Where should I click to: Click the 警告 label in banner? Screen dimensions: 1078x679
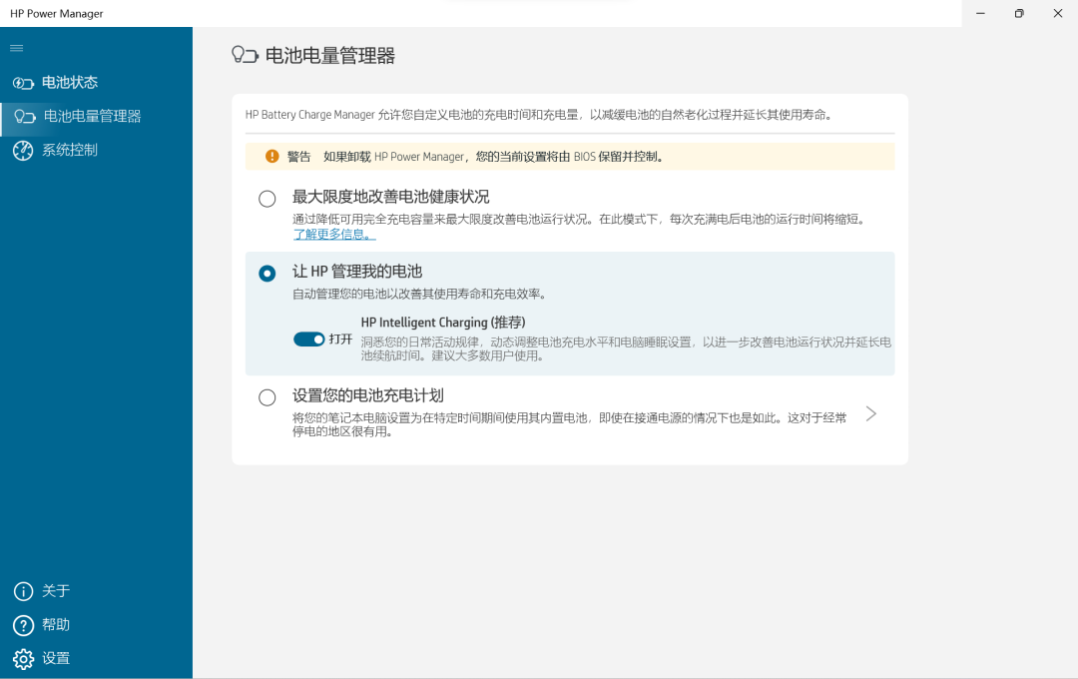pos(299,157)
